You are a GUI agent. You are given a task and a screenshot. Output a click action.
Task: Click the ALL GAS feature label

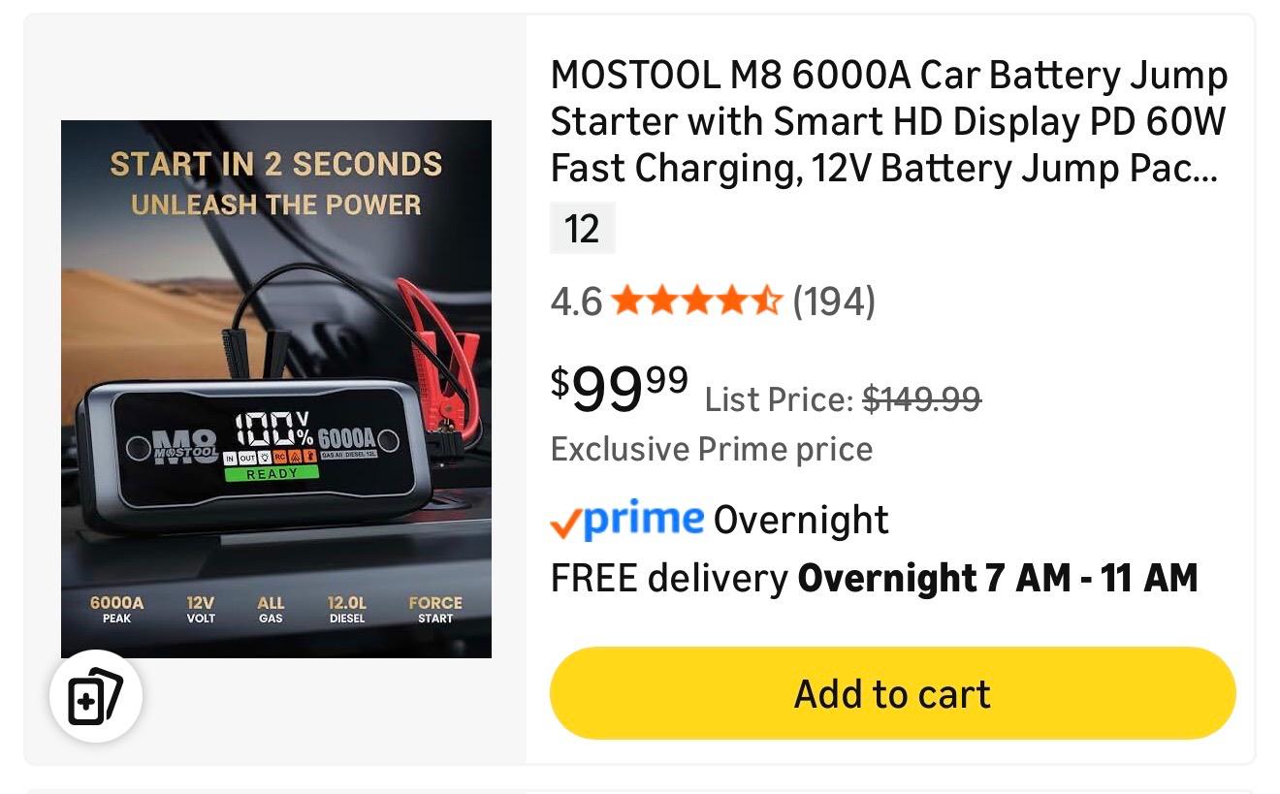[x=271, y=610]
